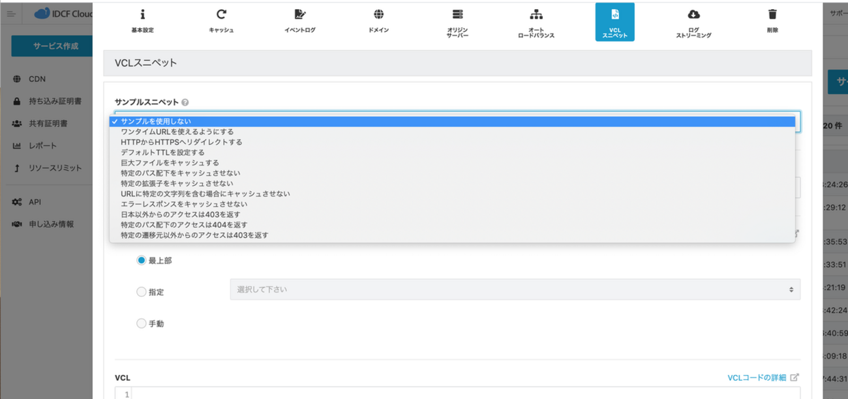Open the ログストリーミング cloud icon
This screenshot has height=399, width=848.
694,15
